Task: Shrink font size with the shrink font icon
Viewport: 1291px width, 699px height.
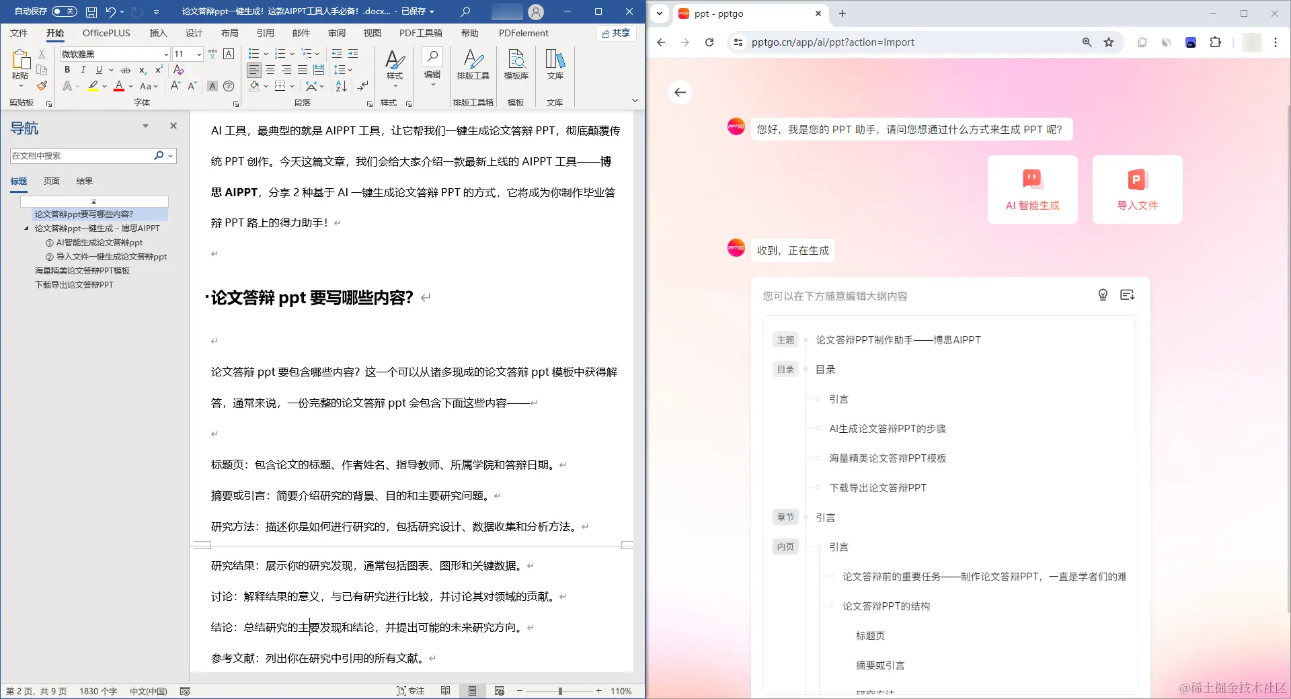Action: [192, 86]
